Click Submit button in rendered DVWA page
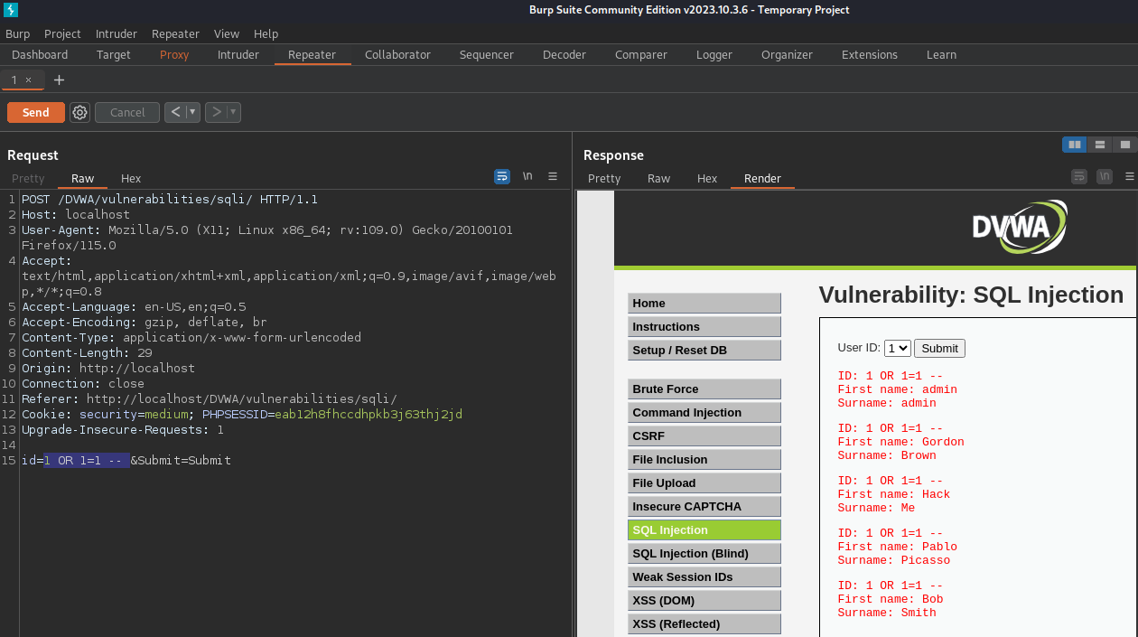1138x637 pixels. 939,348
